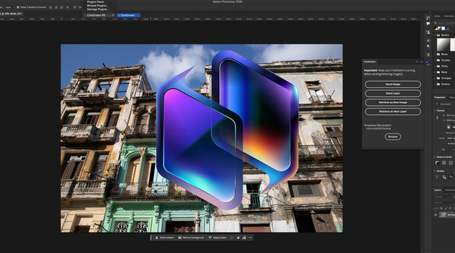
Task: Click Retrieve as New Layer
Action: click(392, 111)
